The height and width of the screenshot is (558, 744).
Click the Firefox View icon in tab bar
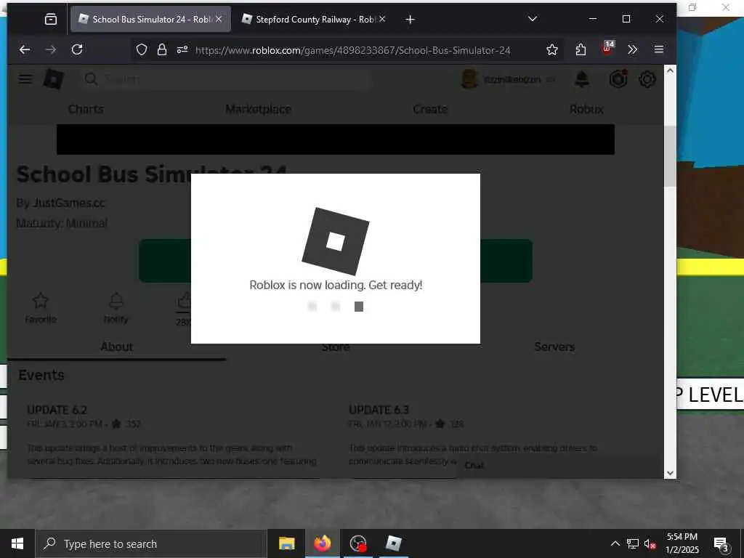click(x=51, y=19)
